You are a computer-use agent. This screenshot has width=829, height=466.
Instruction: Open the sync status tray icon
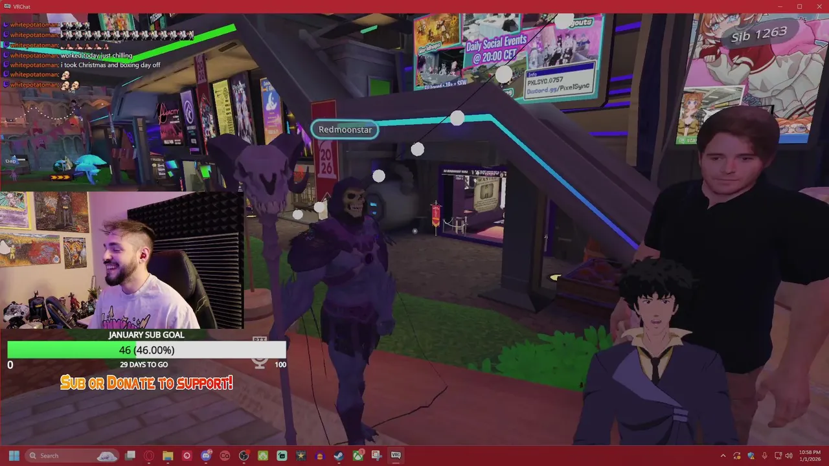[737, 456]
